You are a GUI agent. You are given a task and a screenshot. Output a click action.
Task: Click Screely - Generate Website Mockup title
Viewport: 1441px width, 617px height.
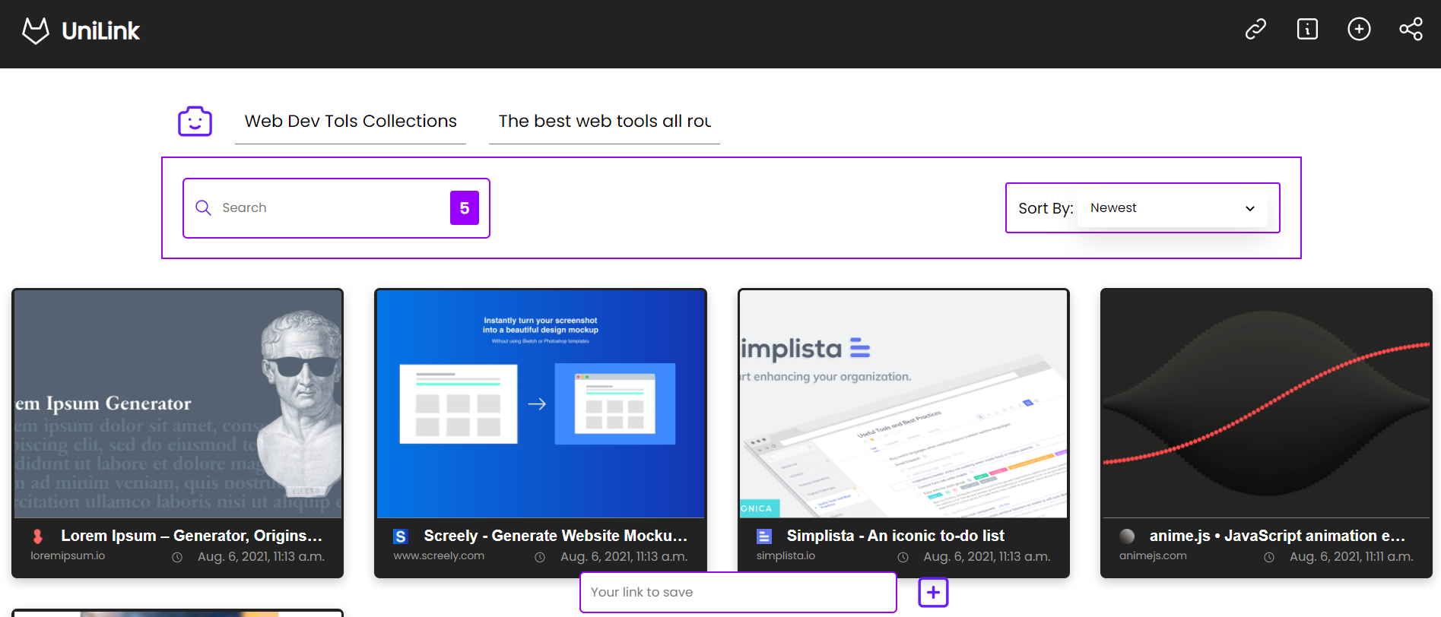555,536
